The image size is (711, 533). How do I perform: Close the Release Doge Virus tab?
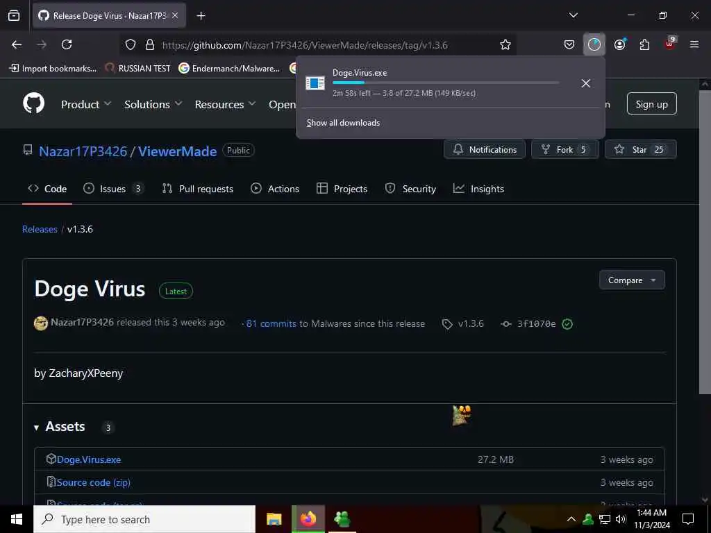coord(175,16)
